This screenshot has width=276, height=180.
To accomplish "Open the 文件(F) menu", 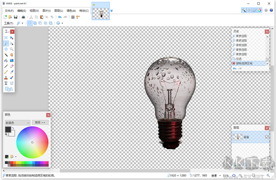I will [9, 11].
